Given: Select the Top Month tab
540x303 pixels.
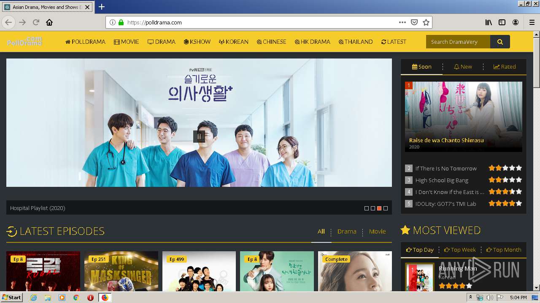Looking at the screenshot, I should coord(504,250).
